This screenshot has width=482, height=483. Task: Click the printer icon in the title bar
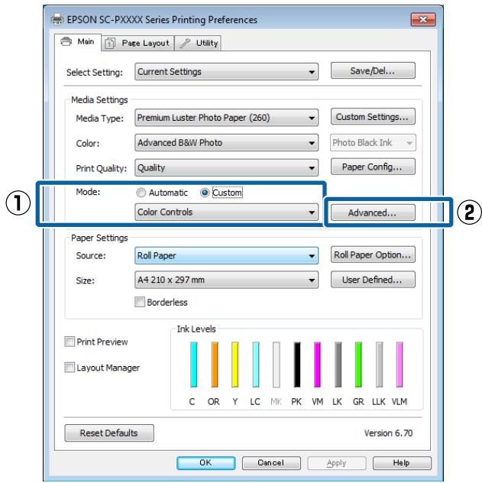point(57,19)
